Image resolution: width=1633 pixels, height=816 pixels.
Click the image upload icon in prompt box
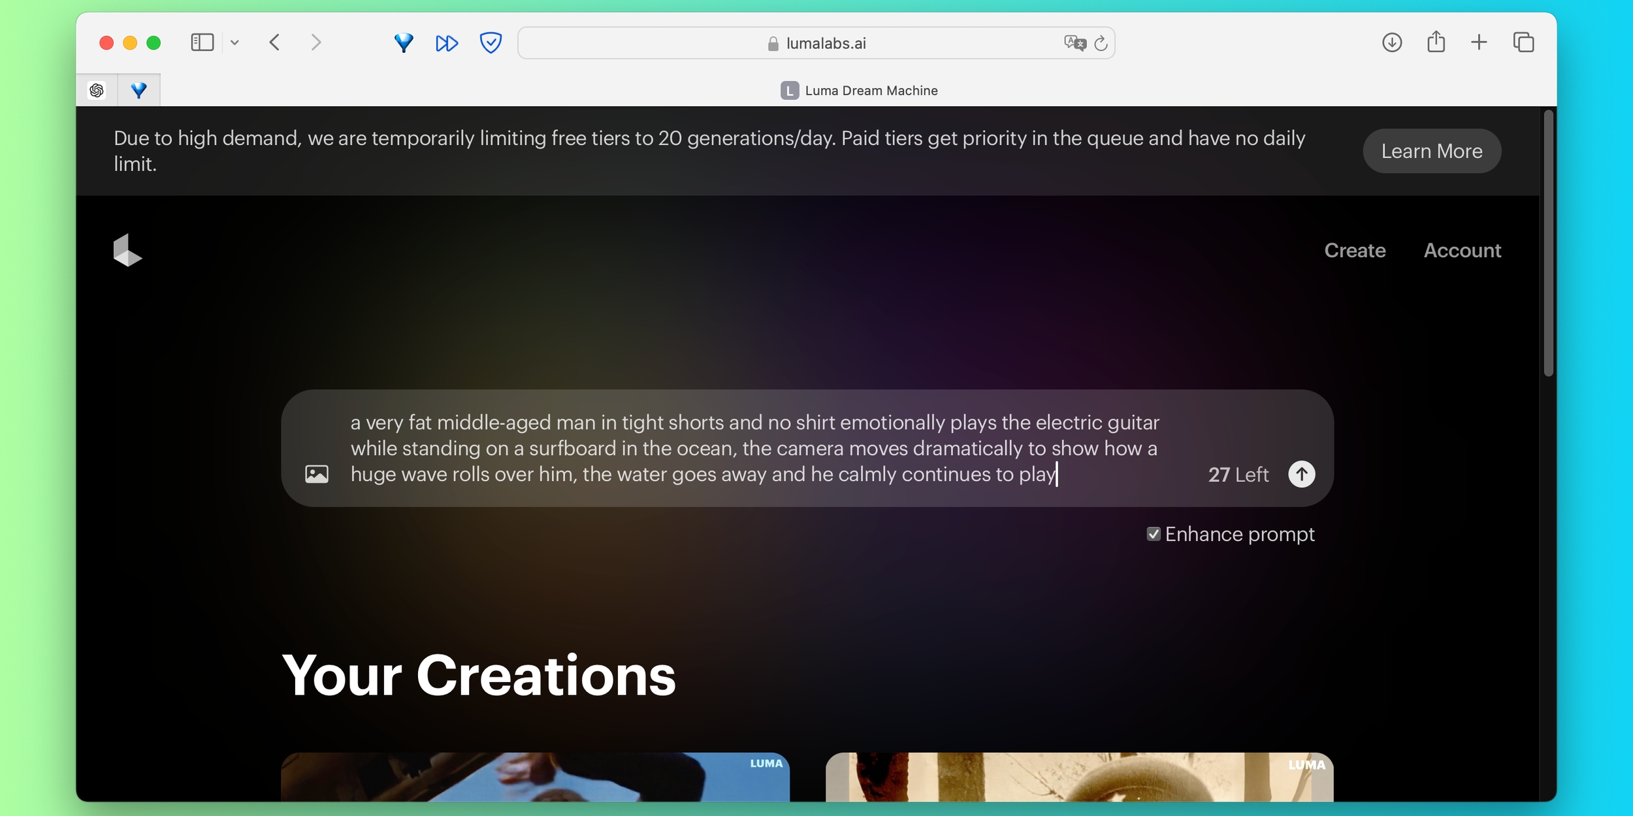(x=317, y=474)
